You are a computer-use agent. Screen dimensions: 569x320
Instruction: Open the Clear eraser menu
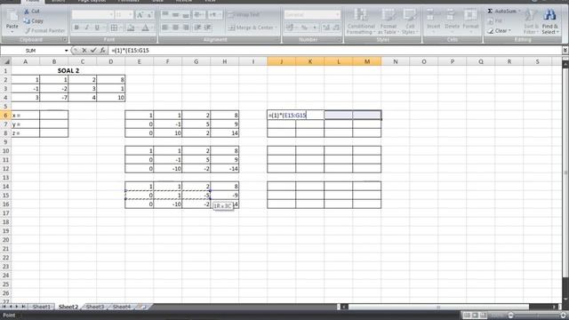coord(499,31)
